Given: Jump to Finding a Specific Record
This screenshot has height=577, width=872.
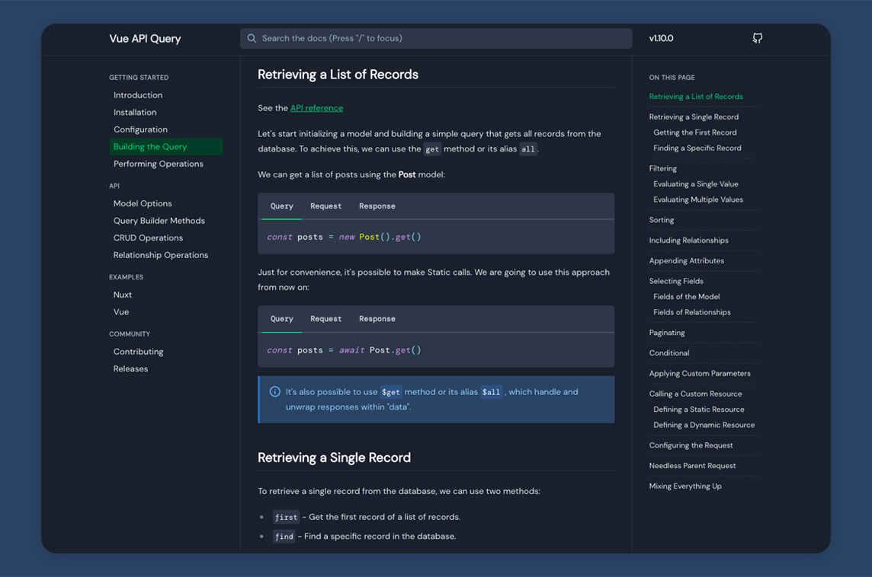Looking at the screenshot, I should (697, 148).
